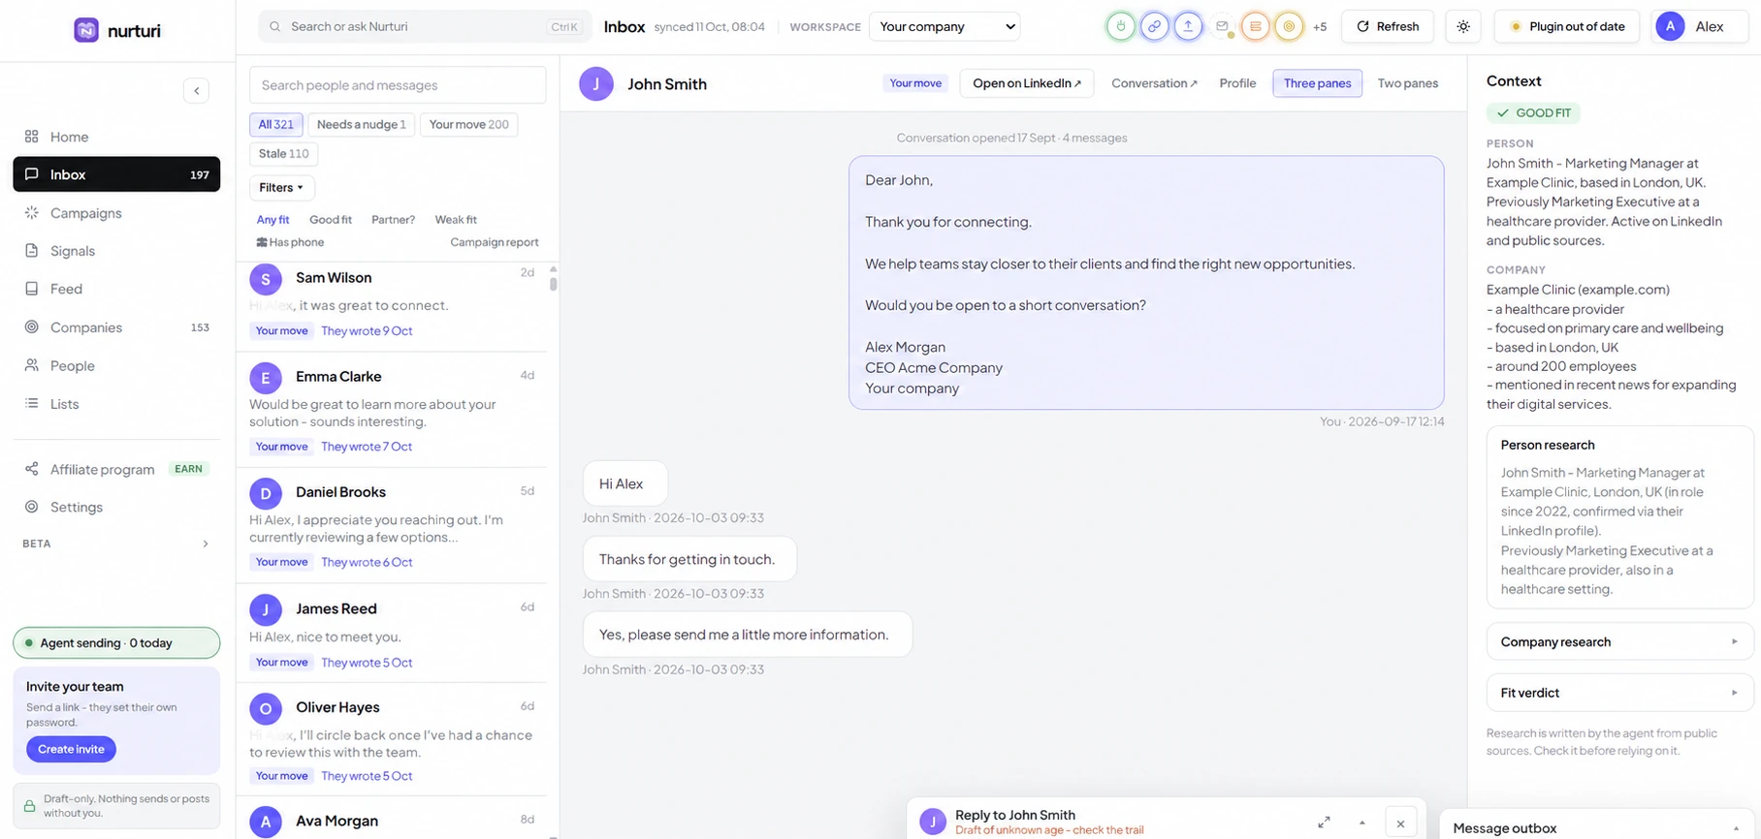Close the Reply to John Smith panel

[1400, 823]
